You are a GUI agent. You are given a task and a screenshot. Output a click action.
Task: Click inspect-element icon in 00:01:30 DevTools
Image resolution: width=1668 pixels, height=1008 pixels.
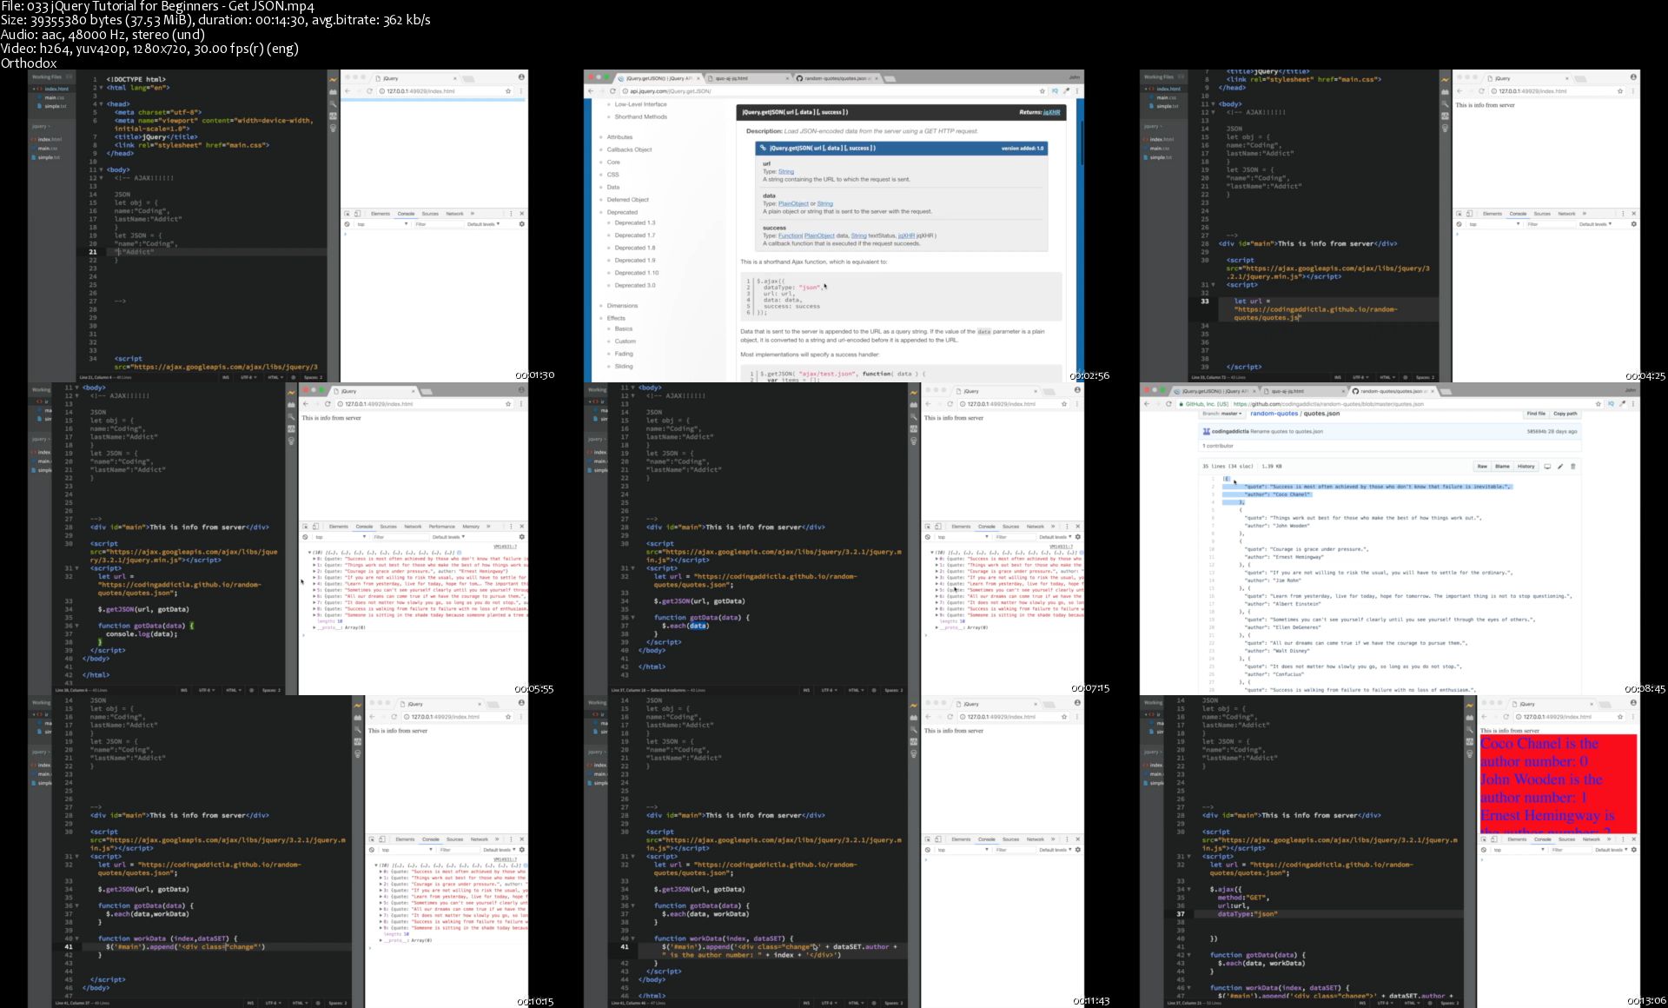coord(347,213)
